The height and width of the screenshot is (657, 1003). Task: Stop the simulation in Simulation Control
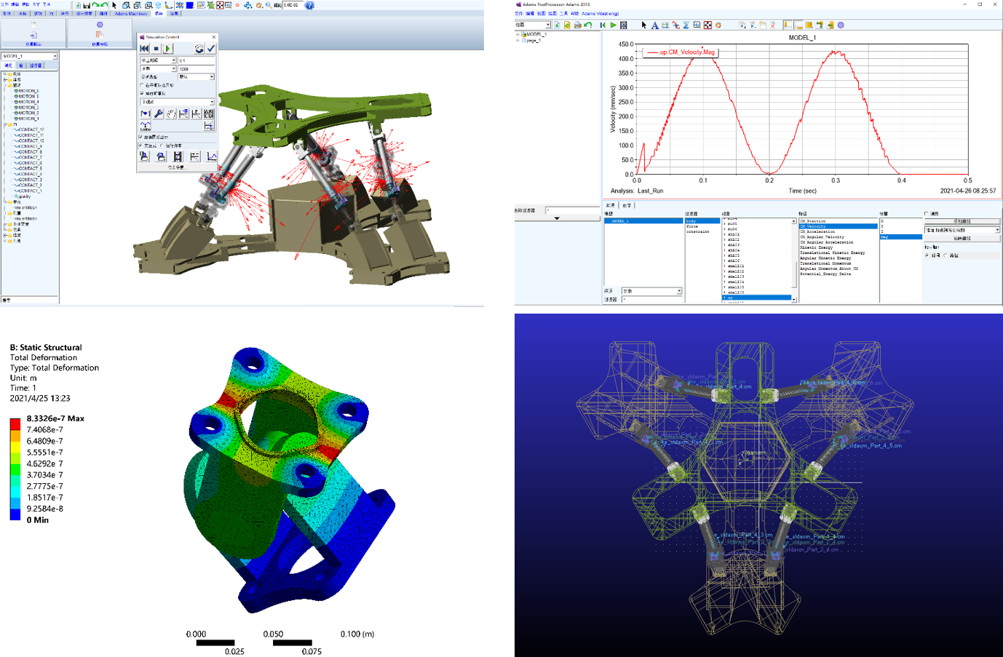click(x=156, y=49)
